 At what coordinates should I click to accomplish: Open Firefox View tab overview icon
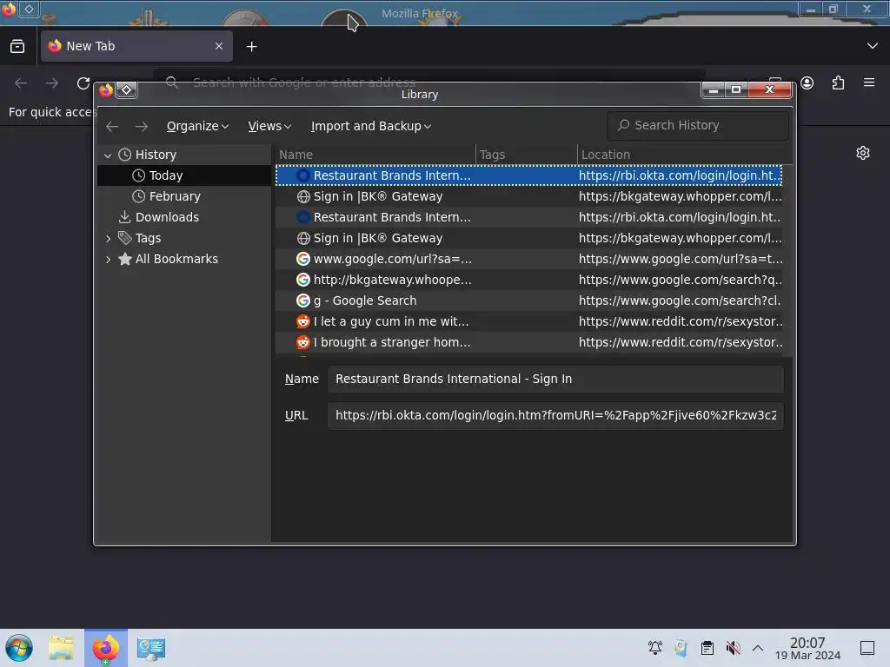[x=17, y=46]
